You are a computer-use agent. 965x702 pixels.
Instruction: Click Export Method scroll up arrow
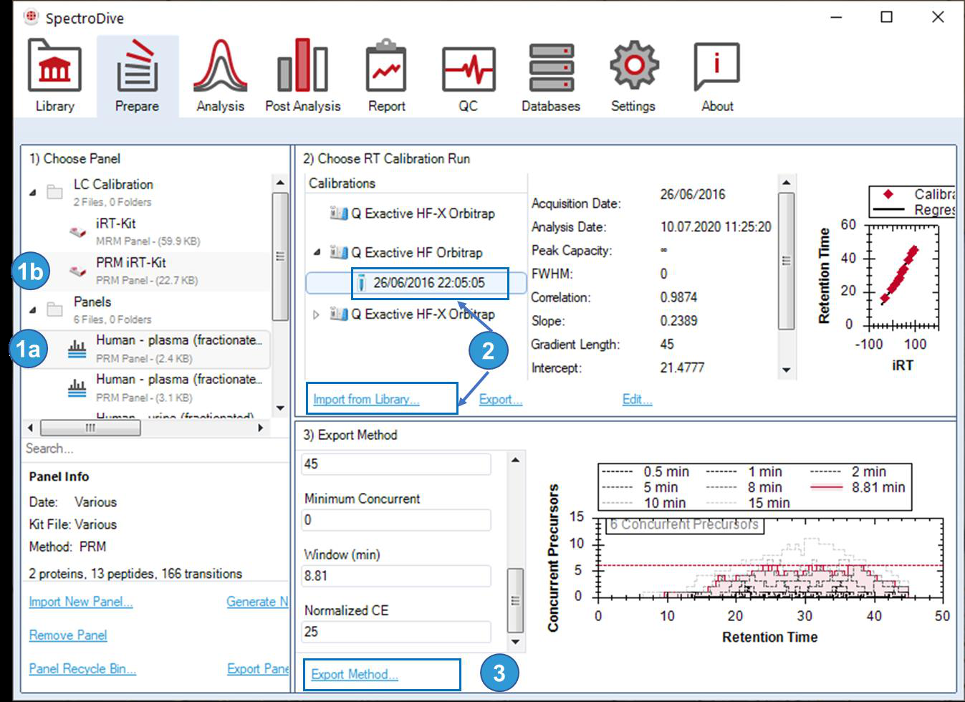515,459
